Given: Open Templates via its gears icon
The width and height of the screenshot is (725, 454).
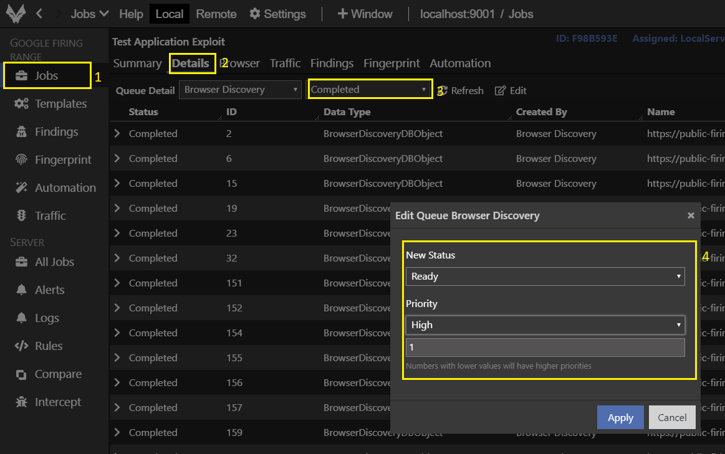Looking at the screenshot, I should 21,104.
